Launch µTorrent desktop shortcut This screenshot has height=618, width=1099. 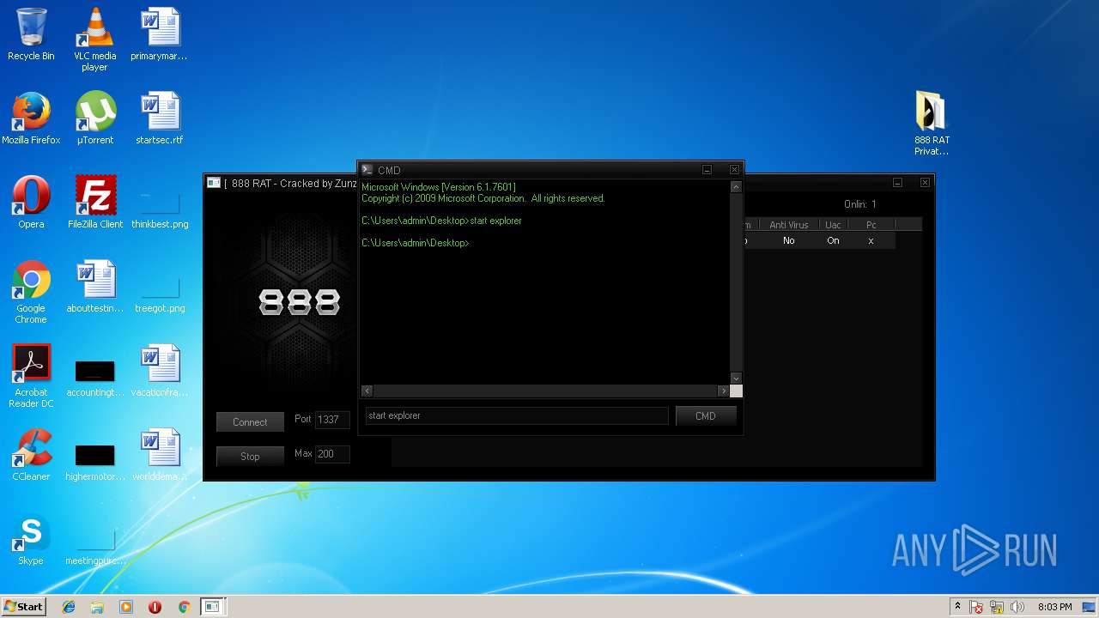[x=95, y=118]
